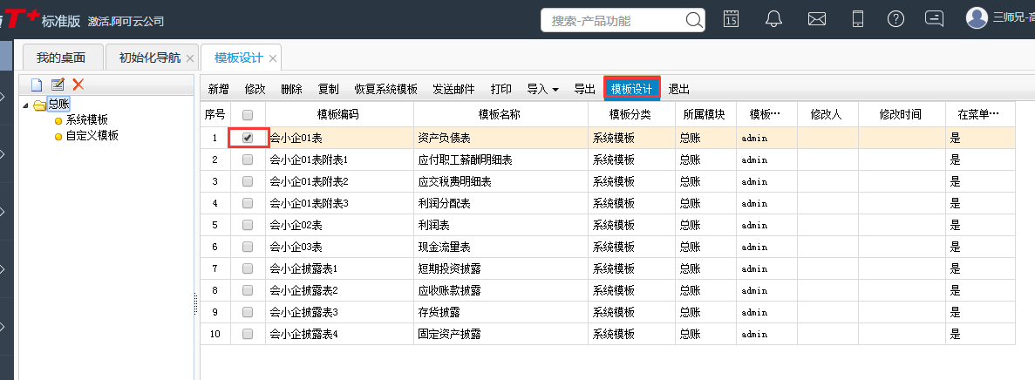This screenshot has height=380, width=1035.
Task: Check the 会小企03表 row checkbox
Action: click(248, 247)
